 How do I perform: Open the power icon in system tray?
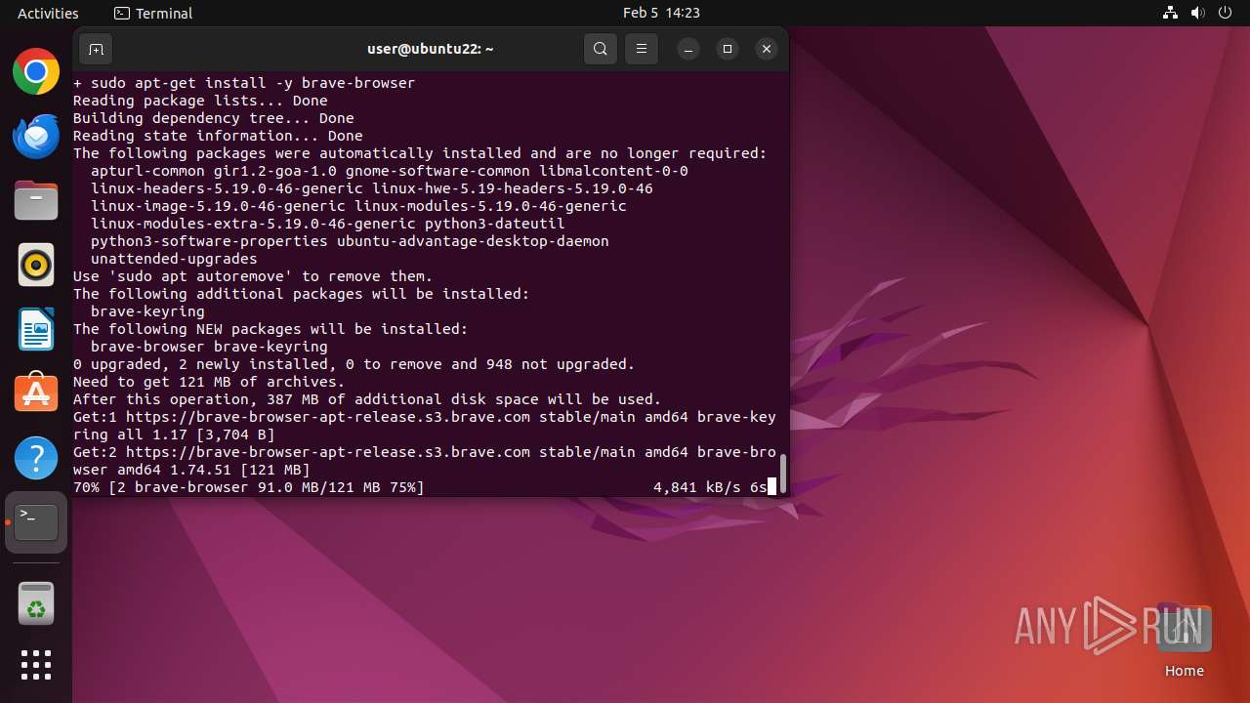[x=1226, y=13]
